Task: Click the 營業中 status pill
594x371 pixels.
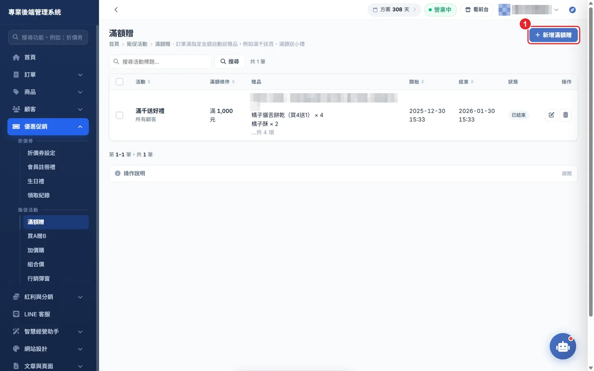Action: coord(440,9)
